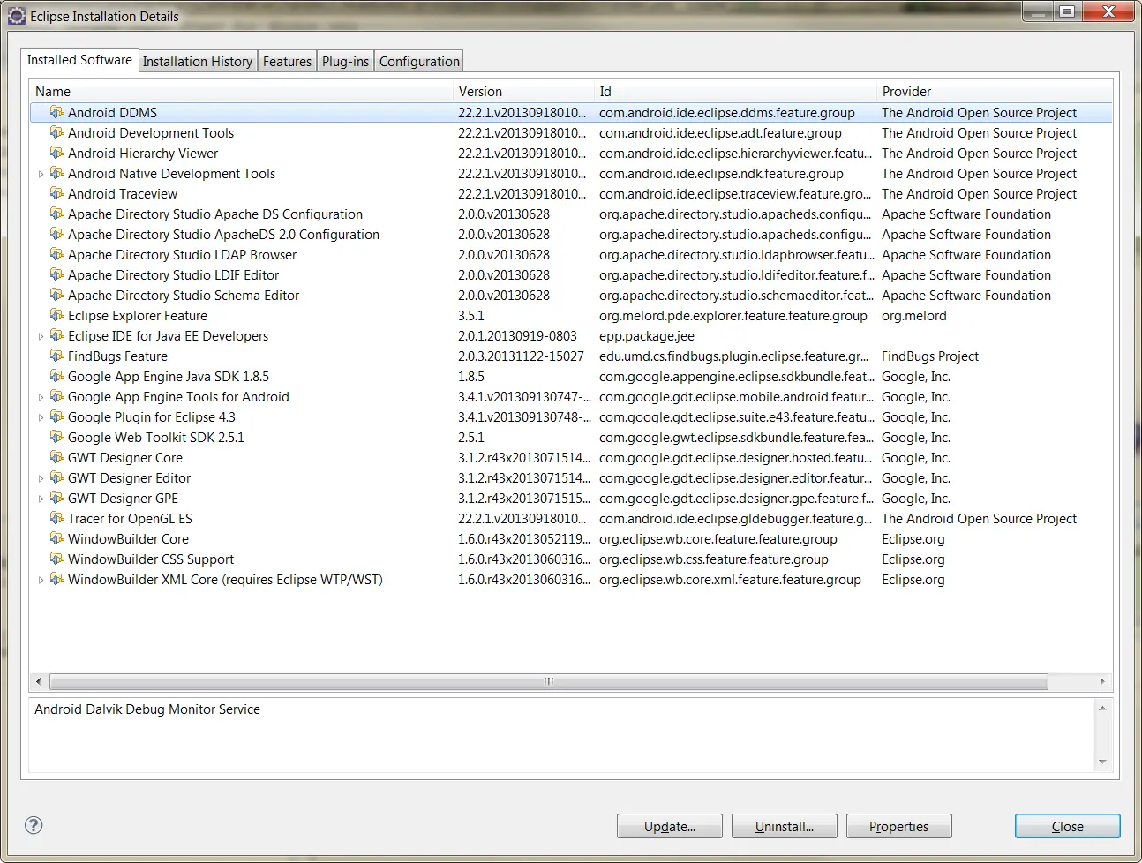This screenshot has width=1142, height=863.
Task: Click 'Android Dalvik Debug Monitor Service' description text
Action: [x=147, y=709]
